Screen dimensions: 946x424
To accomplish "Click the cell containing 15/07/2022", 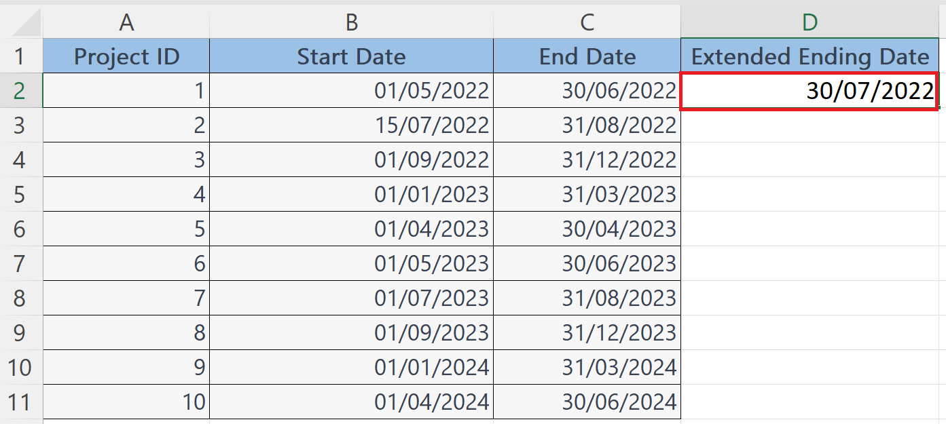I will click(350, 125).
